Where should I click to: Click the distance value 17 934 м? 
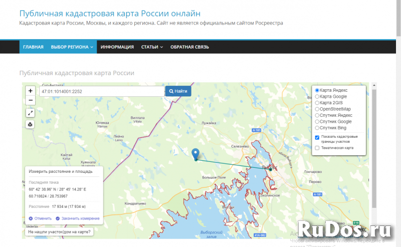point(69,206)
